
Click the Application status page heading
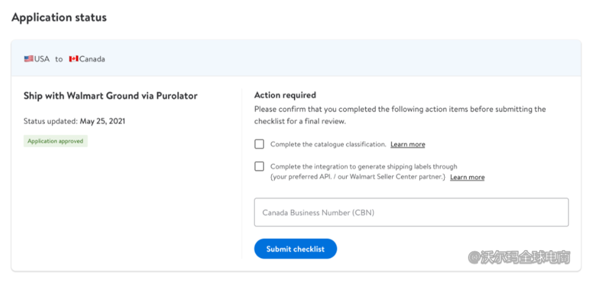click(x=59, y=17)
